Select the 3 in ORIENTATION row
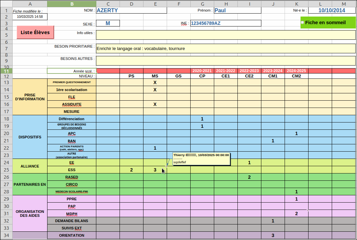Screen dimensions: 357x240 (x=273, y=235)
